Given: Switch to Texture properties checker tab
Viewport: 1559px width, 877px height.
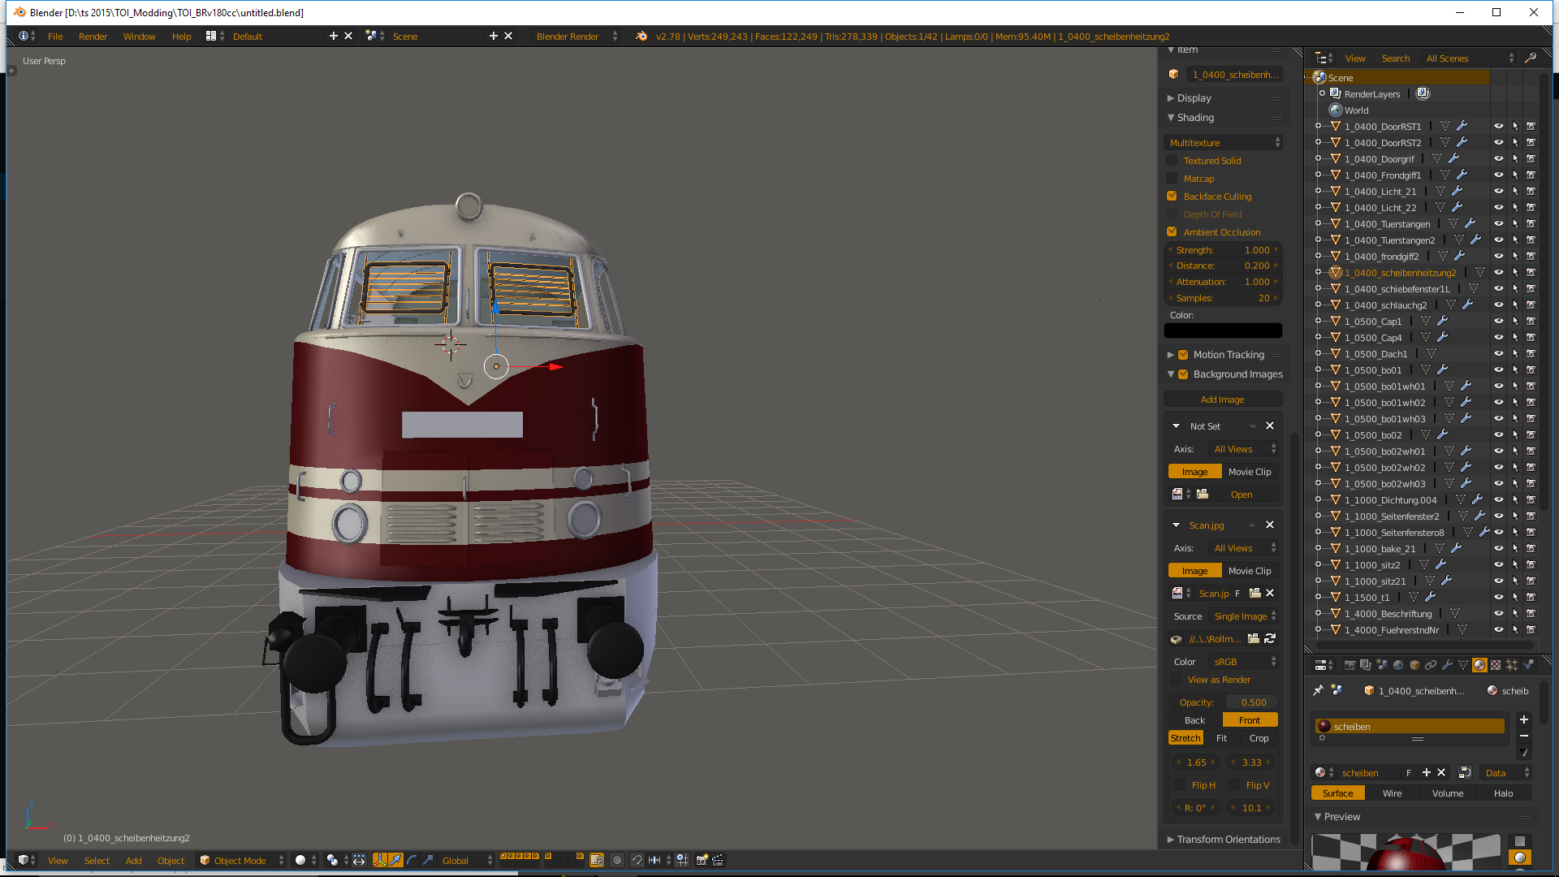Looking at the screenshot, I should tap(1496, 665).
